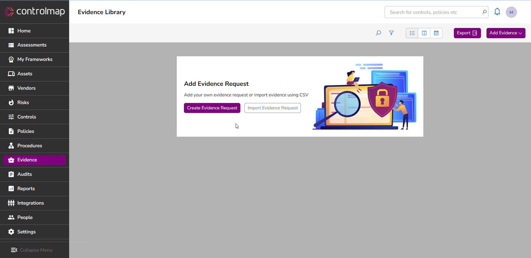Click the Settings gear icon

click(x=11, y=232)
